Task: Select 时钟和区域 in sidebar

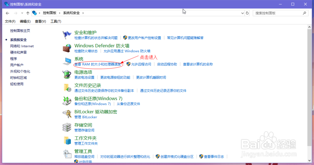Action: click(x=19, y=78)
